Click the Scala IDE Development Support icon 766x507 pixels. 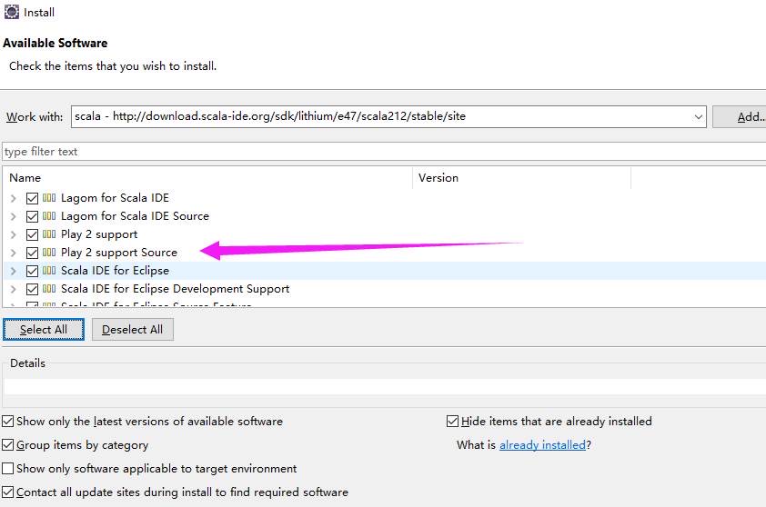click(49, 289)
